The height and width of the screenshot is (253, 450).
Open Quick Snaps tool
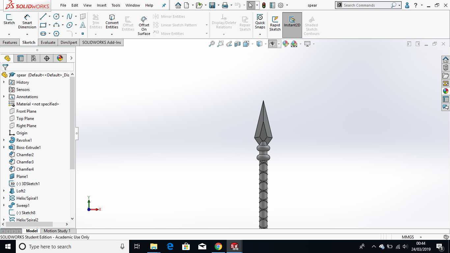[260, 22]
